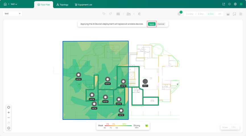This screenshot has width=246, height=136.
Task: Show the 5 GHz heatmap band
Action: point(201,14)
